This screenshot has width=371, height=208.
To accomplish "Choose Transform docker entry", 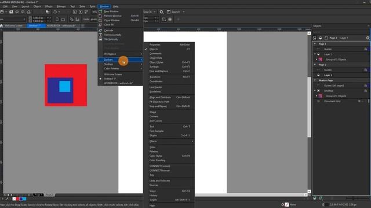I will coord(169,77).
